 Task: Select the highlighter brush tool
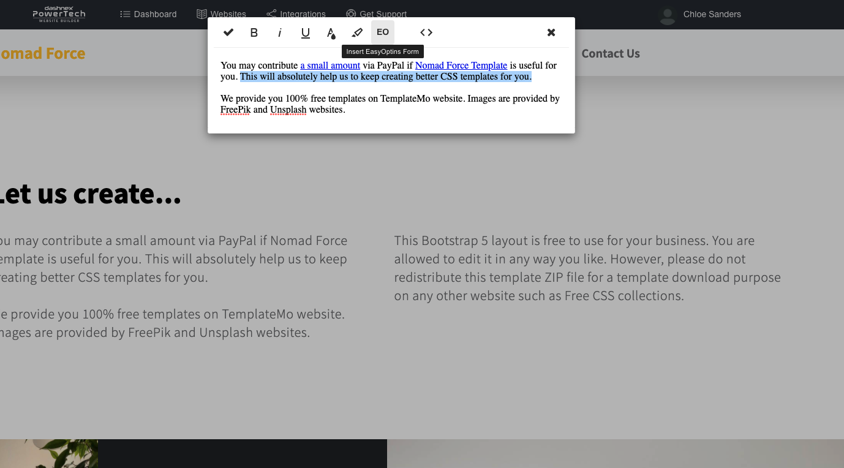point(357,32)
